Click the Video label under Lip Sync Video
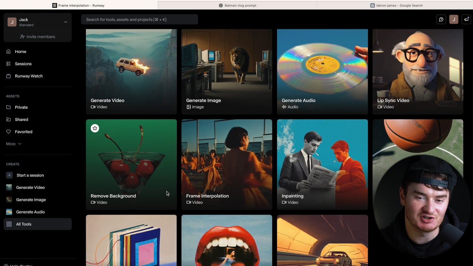473x266 pixels. pos(385,107)
